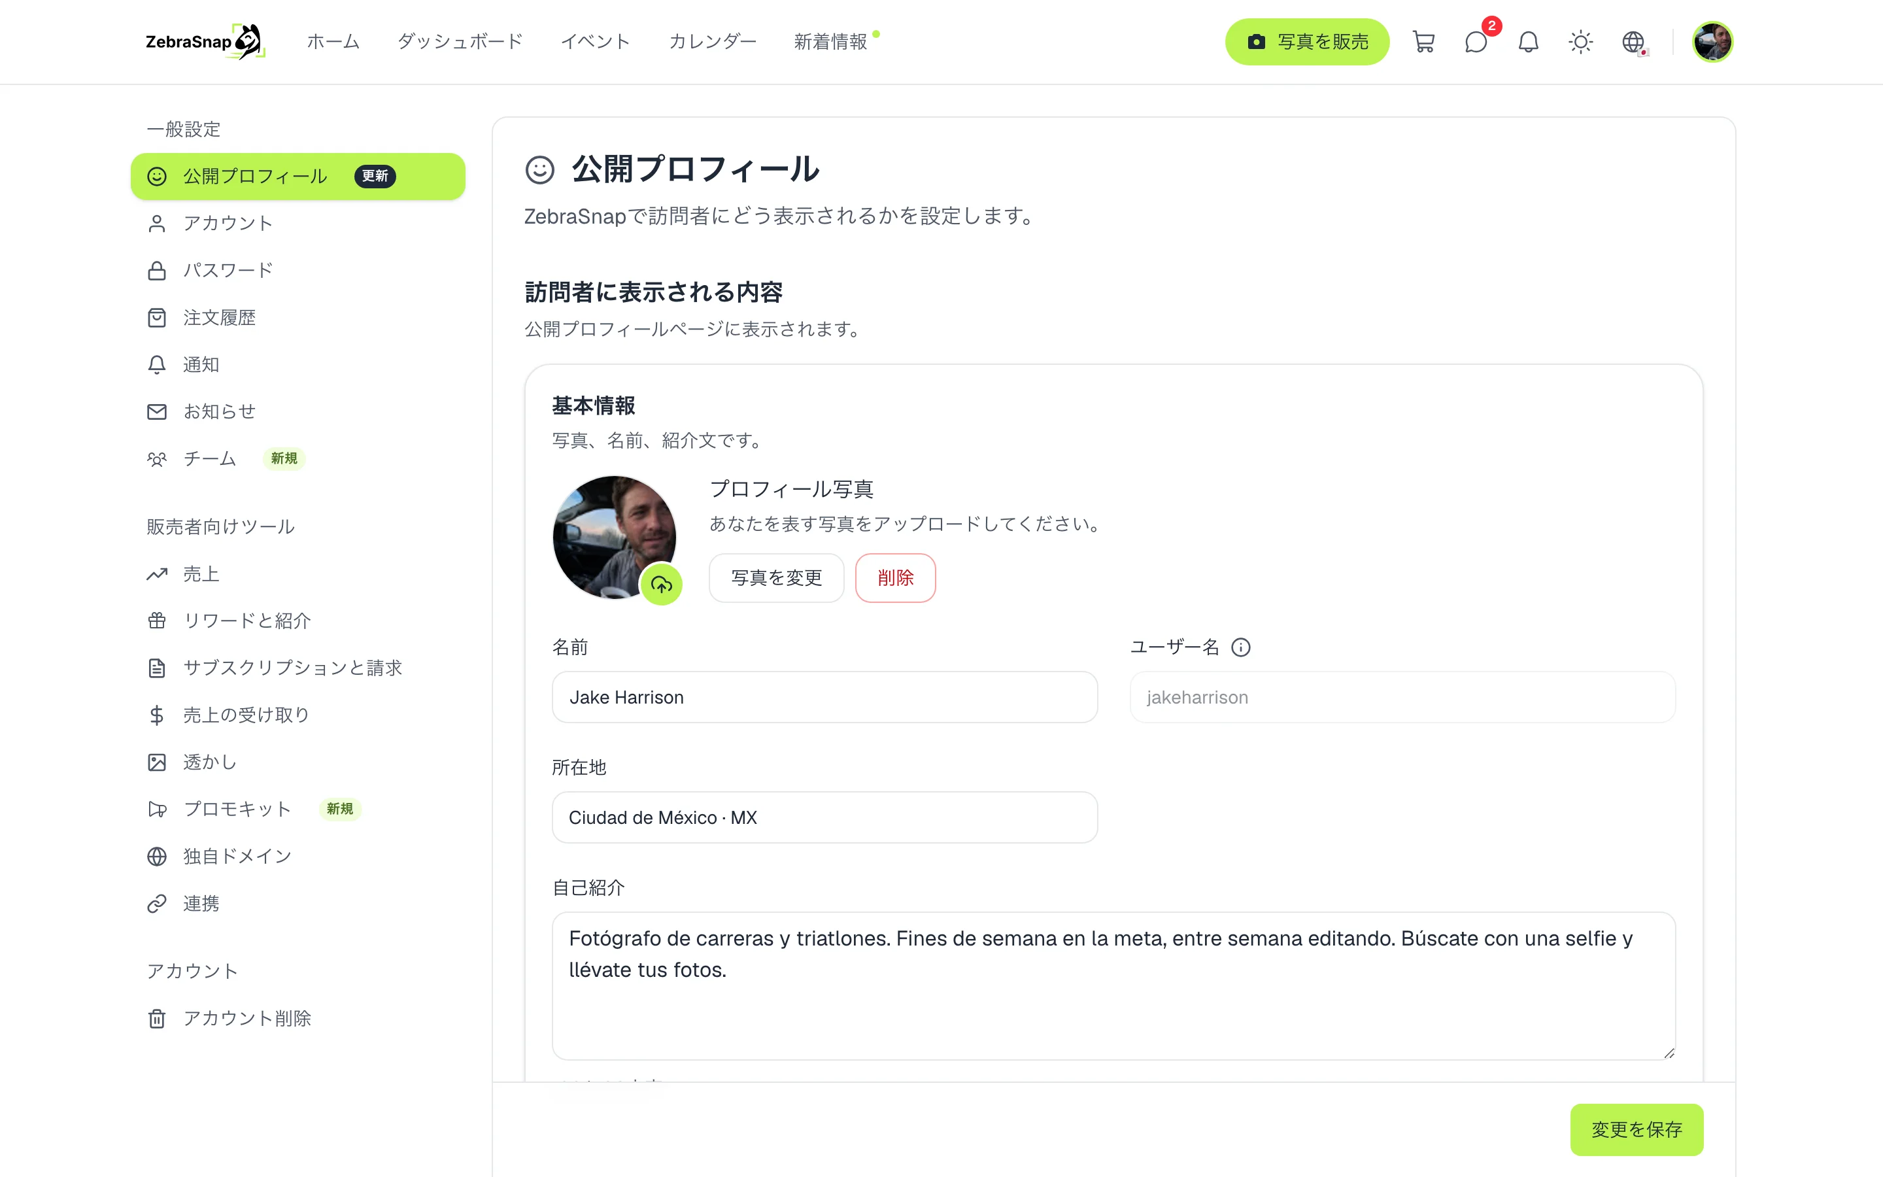The height and width of the screenshot is (1177, 1883).
Task: Click the red 削除 photo button
Action: tap(895, 577)
